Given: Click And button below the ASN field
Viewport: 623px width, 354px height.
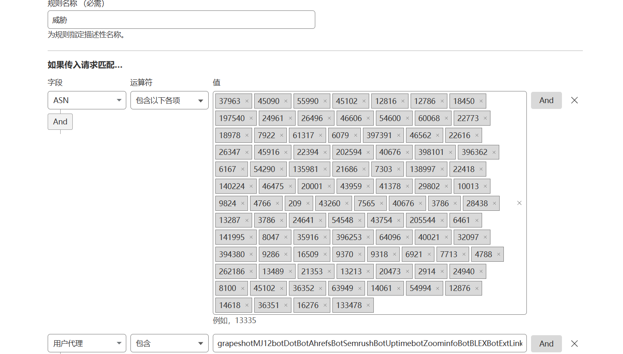Looking at the screenshot, I should pyautogui.click(x=60, y=122).
